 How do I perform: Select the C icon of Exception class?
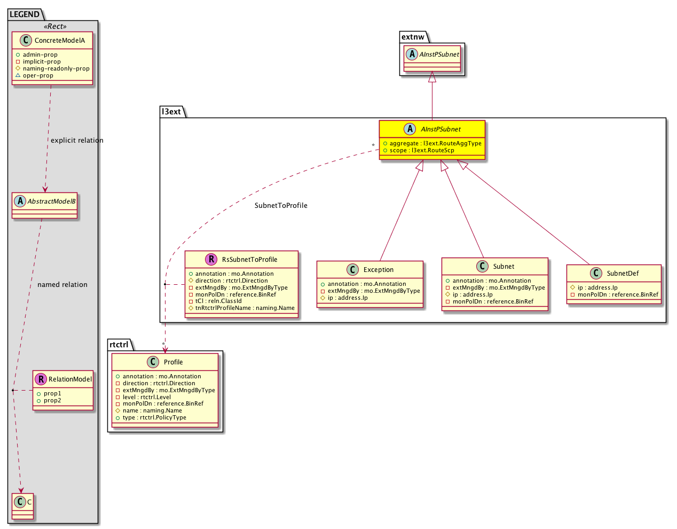pos(352,269)
